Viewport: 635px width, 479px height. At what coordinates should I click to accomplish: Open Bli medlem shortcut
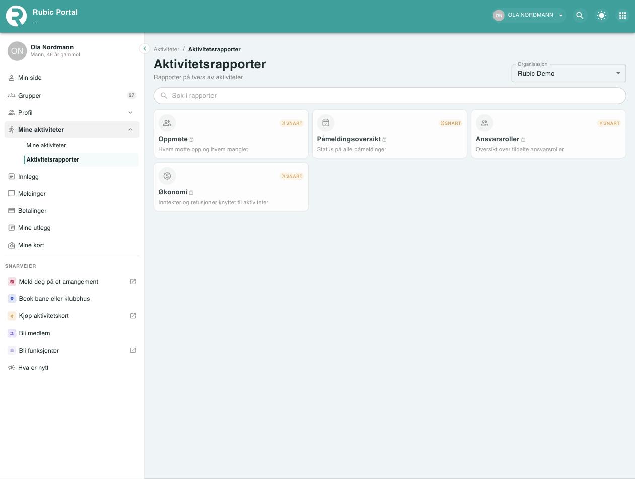[x=72, y=333]
